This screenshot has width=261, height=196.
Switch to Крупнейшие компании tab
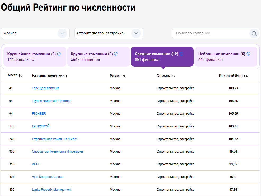click(x=35, y=57)
